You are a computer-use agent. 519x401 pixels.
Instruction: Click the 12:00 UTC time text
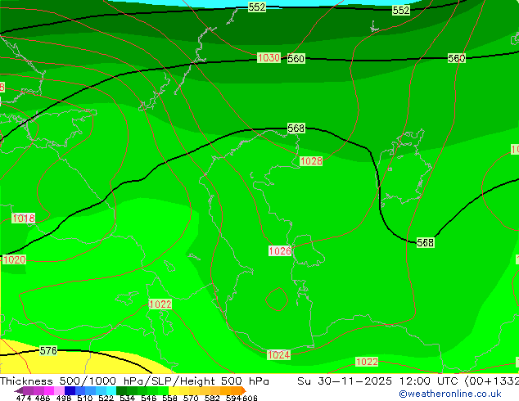(x=430, y=381)
